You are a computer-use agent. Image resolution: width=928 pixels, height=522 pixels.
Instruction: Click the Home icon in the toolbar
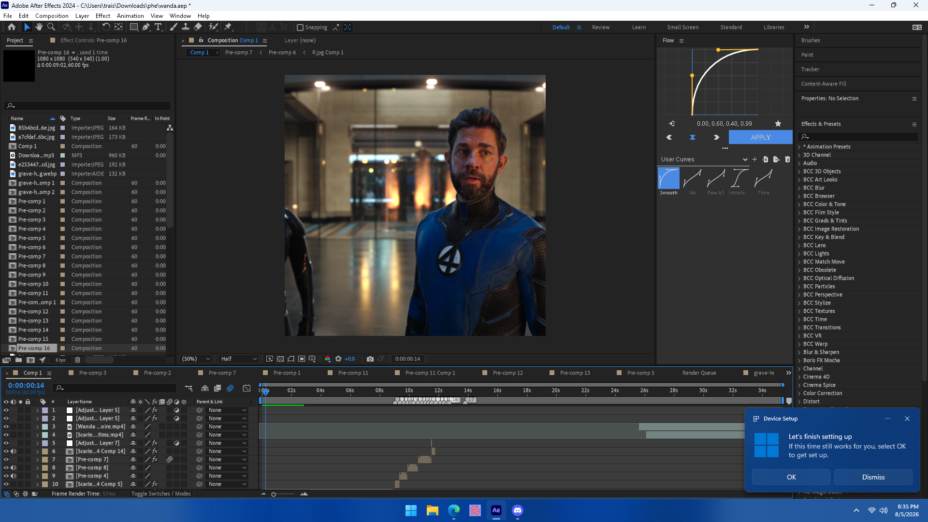coord(12,27)
